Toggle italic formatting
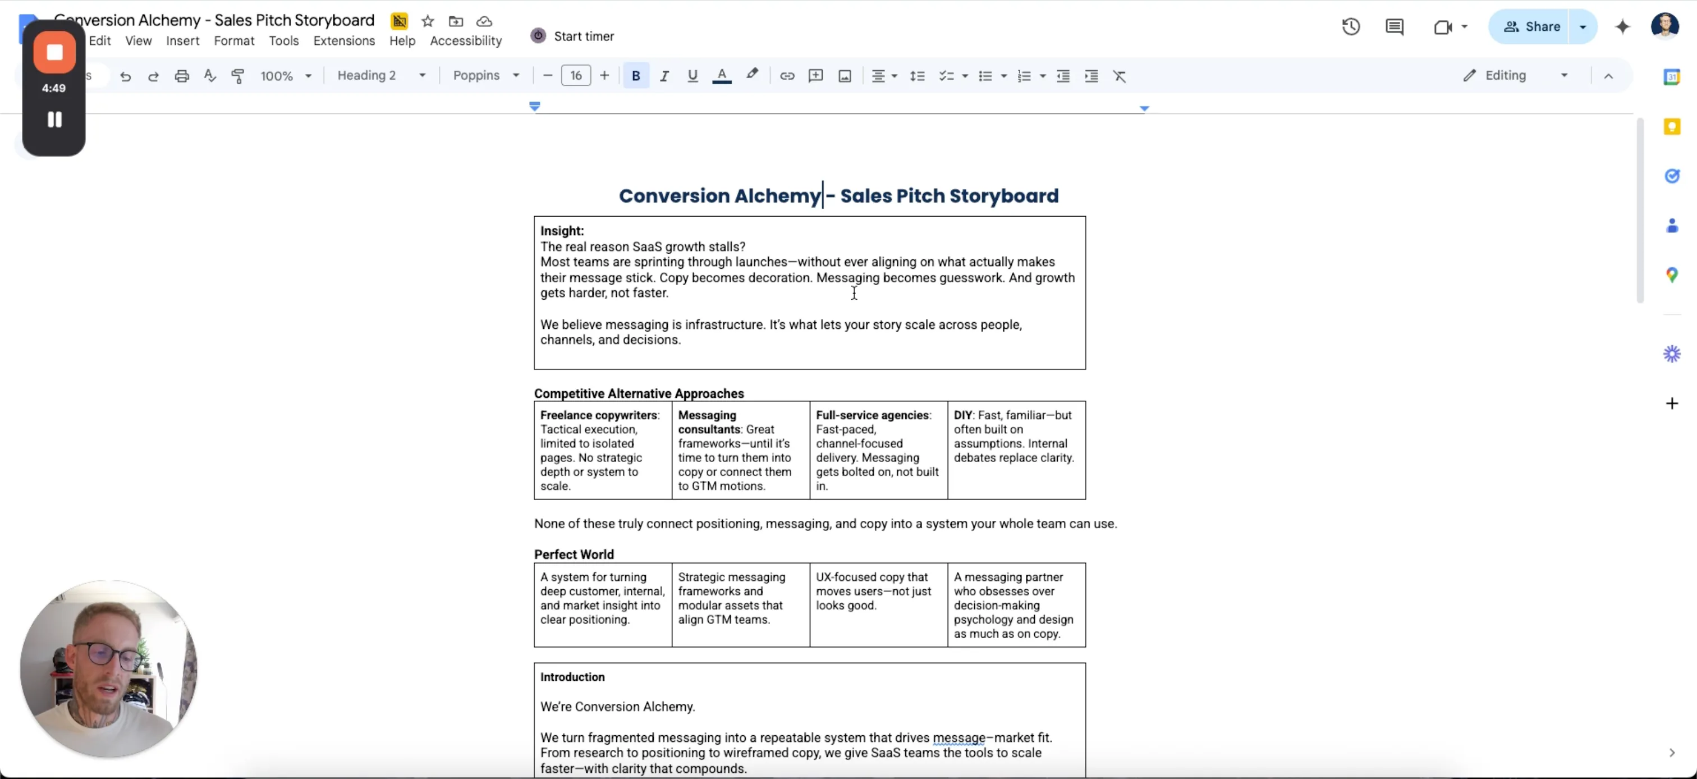 click(x=664, y=76)
